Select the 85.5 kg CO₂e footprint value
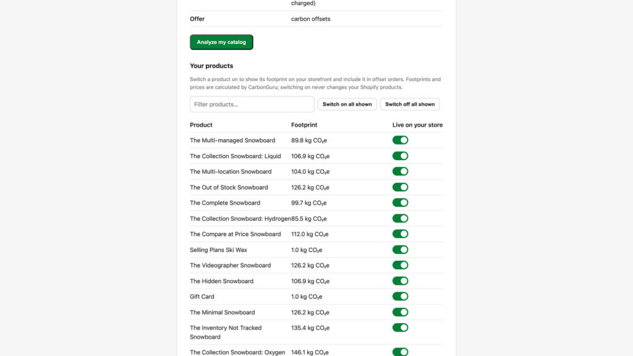633x356 pixels. 309,219
